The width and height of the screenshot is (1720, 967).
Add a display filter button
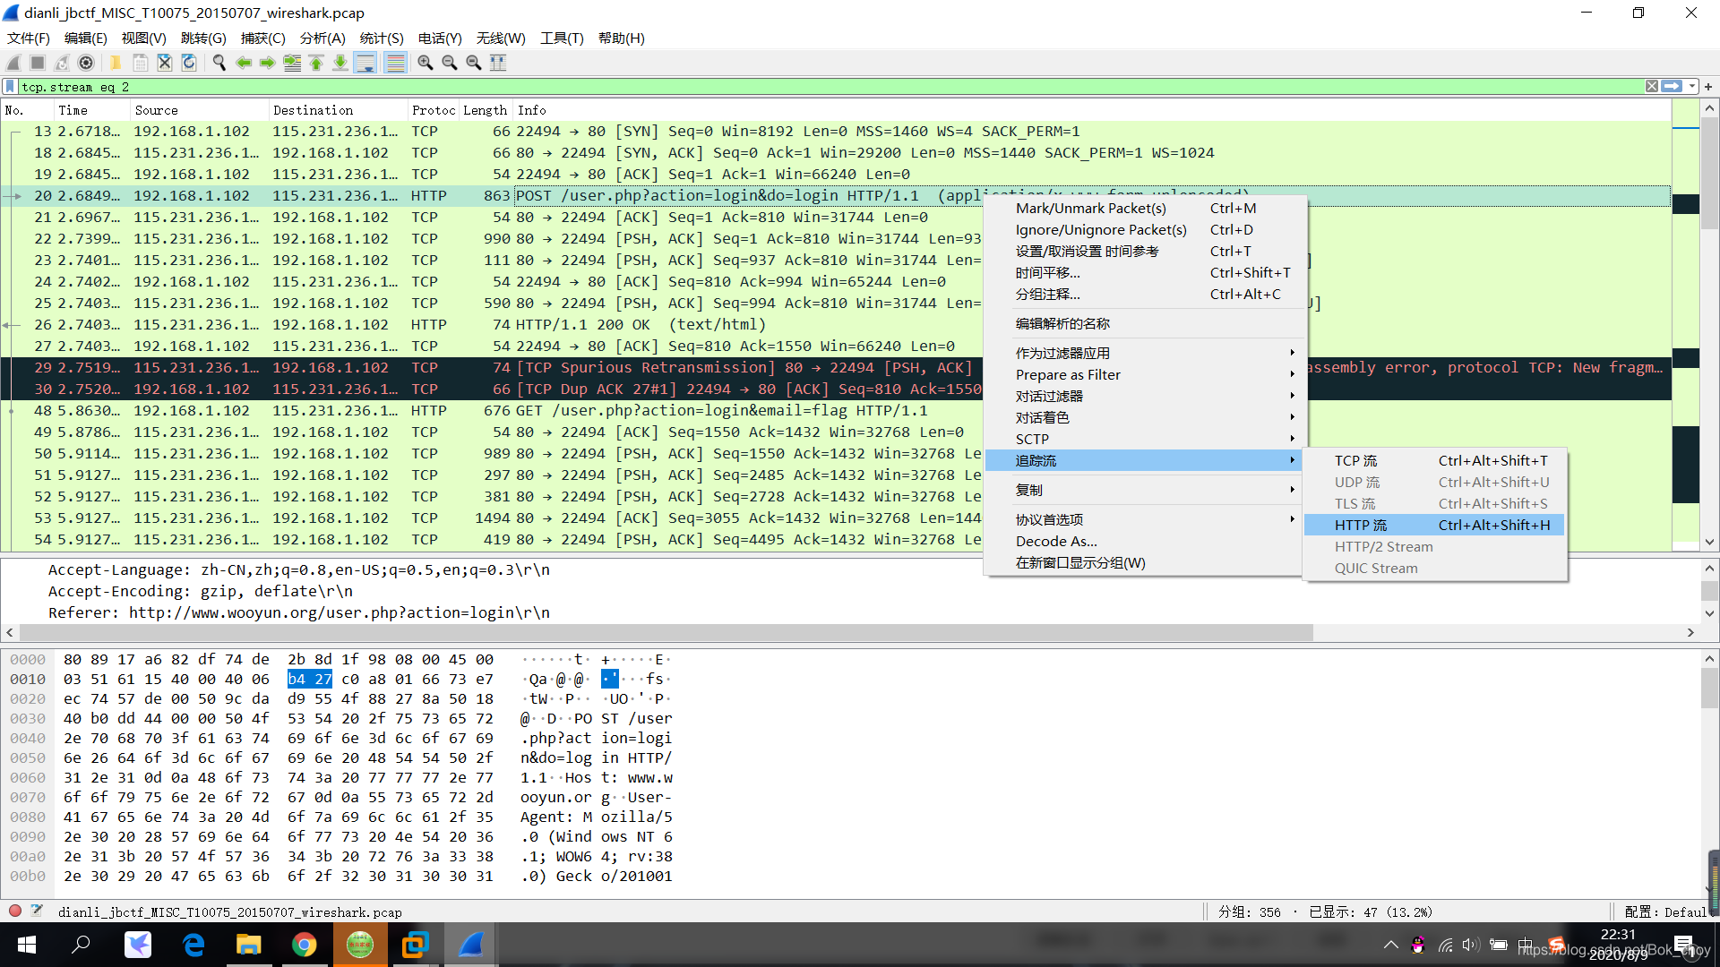[x=1708, y=87]
